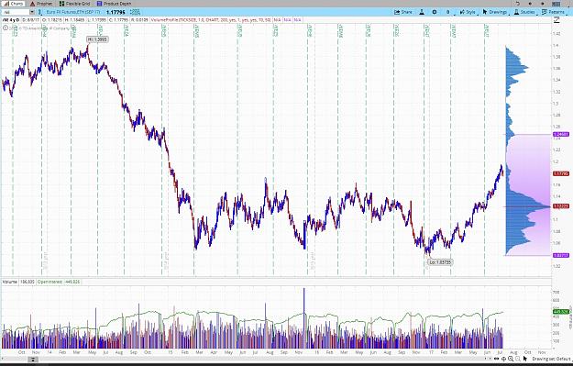Click the 1.17795 last price in the header
The width and height of the screenshot is (573, 366).
(116, 12)
